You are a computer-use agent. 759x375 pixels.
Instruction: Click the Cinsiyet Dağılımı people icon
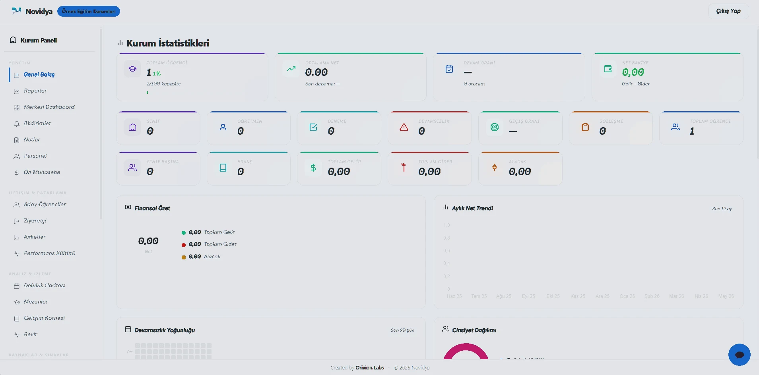446,329
